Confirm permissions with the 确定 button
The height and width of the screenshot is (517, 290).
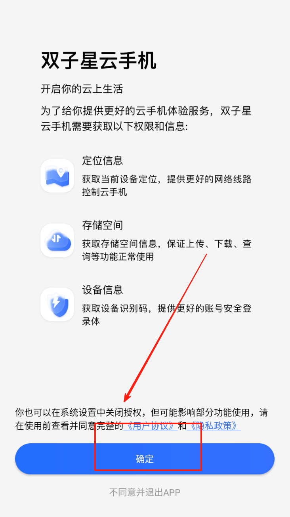point(145,459)
